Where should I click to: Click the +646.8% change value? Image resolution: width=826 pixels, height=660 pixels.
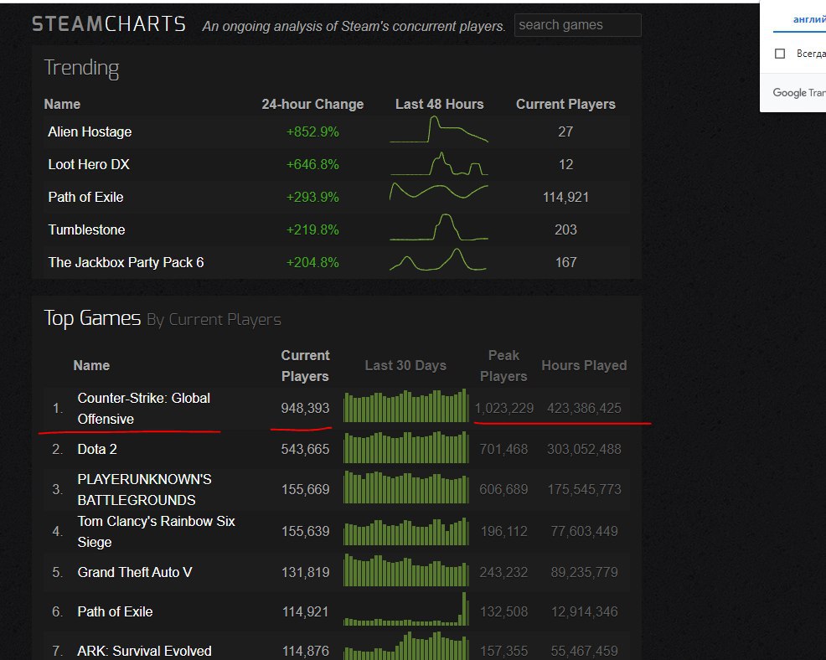312,164
